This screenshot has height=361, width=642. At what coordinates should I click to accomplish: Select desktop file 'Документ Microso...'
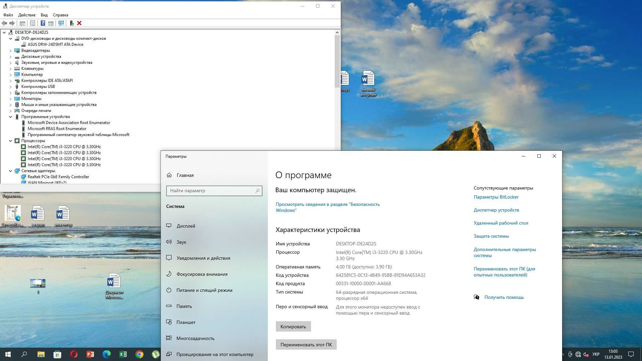point(114,286)
